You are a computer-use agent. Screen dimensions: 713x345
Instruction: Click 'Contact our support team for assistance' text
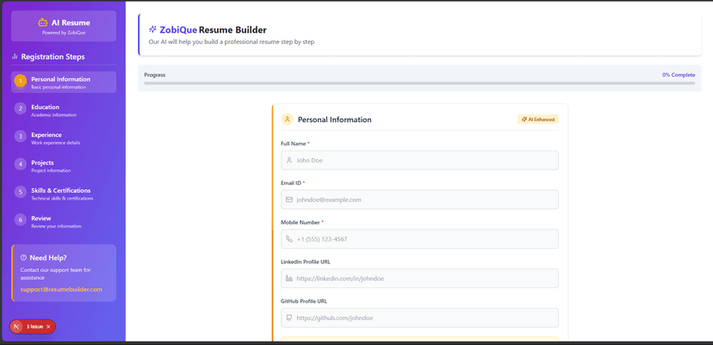[55, 274]
